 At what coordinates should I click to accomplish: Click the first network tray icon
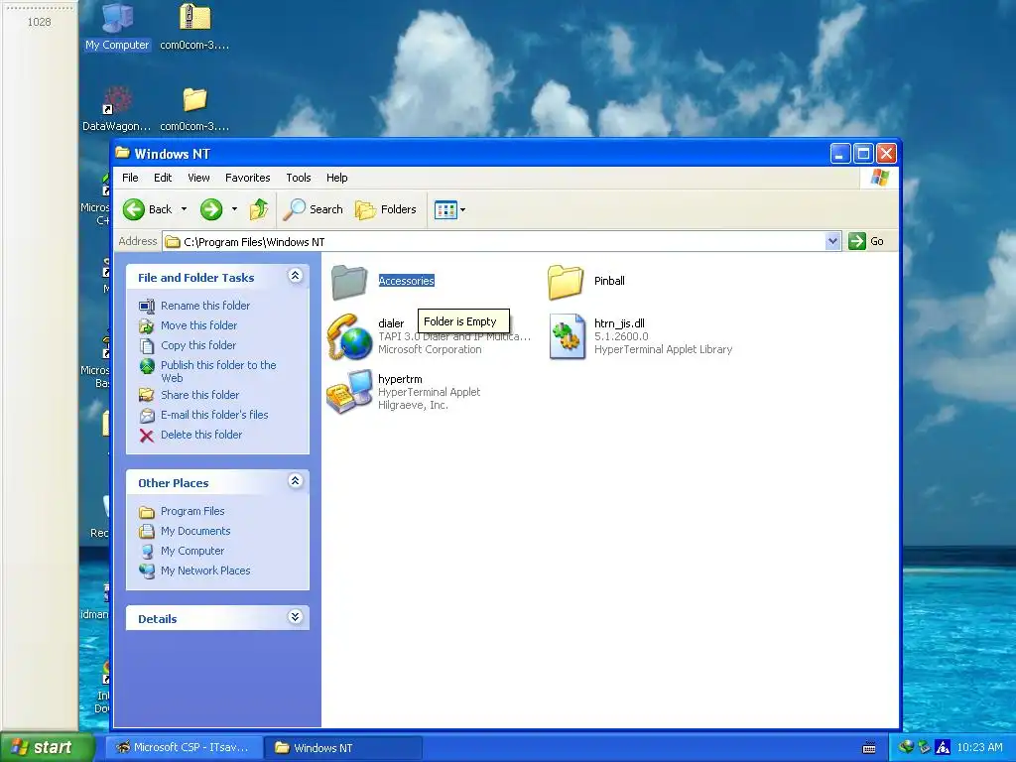(906, 748)
